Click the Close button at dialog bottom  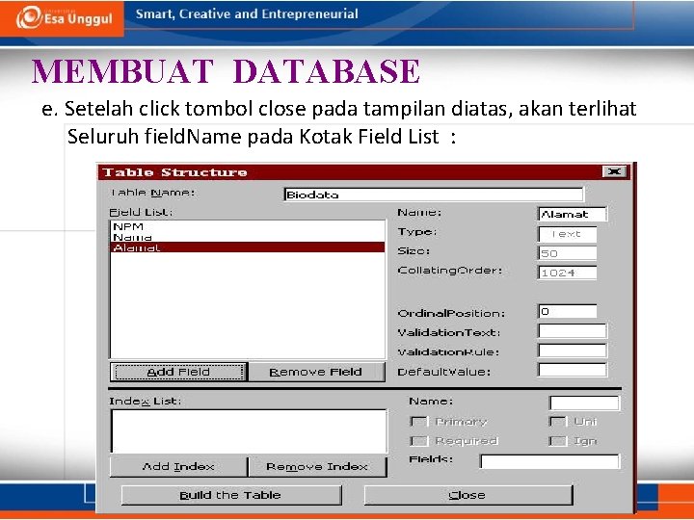click(467, 495)
